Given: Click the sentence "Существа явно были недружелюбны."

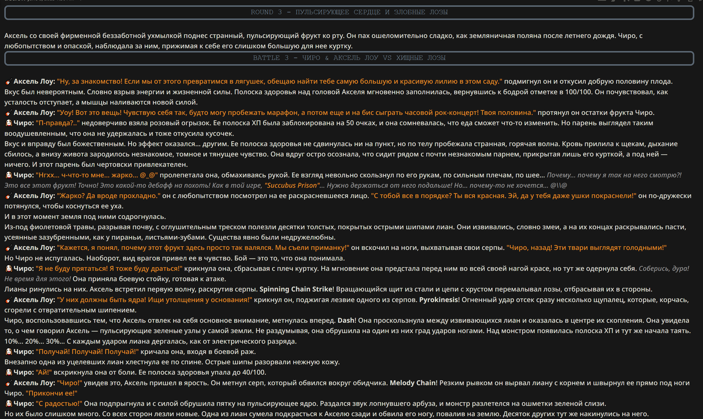Looking at the screenshot, I should point(272,238).
